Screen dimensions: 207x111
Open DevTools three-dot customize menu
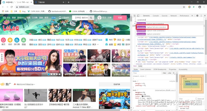201,16
